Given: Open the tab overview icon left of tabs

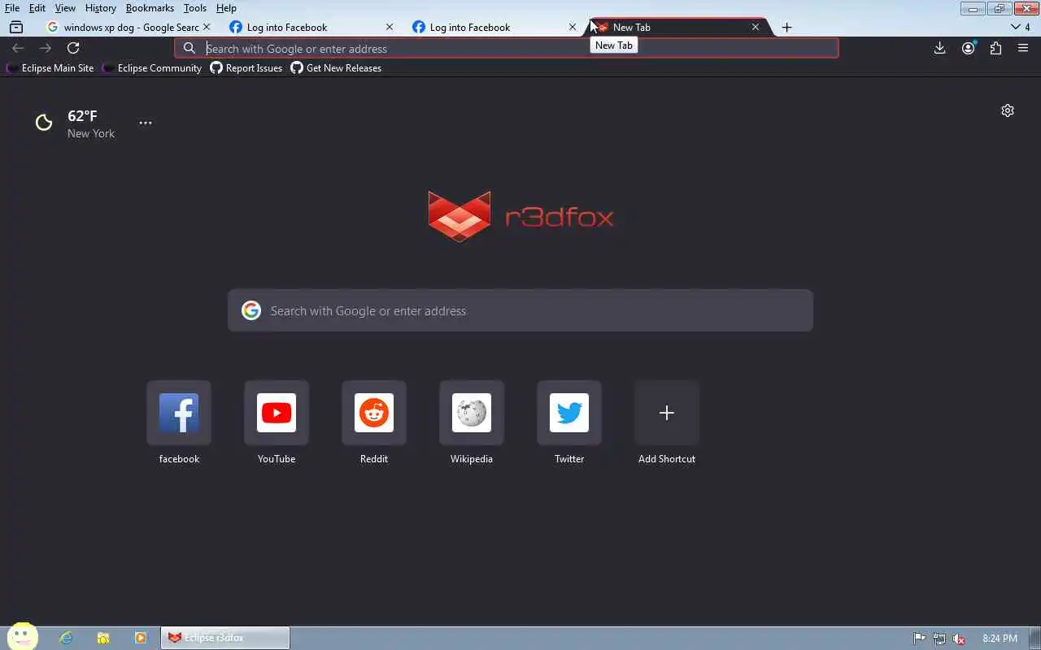Looking at the screenshot, I should (16, 27).
